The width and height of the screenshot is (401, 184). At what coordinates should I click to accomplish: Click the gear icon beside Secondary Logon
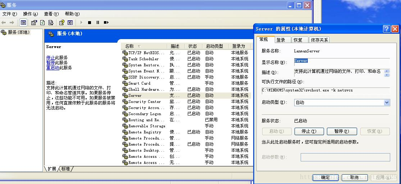point(125,114)
